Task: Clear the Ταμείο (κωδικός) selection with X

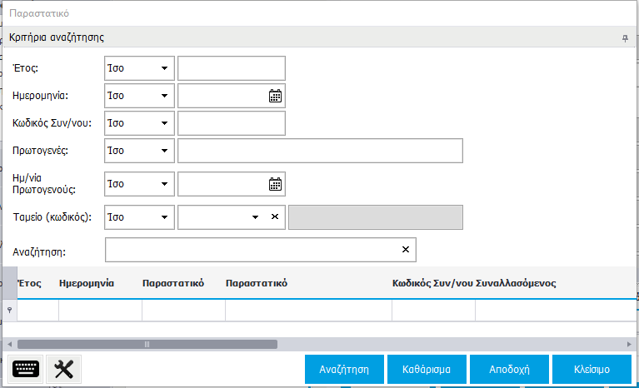Action: (x=275, y=217)
